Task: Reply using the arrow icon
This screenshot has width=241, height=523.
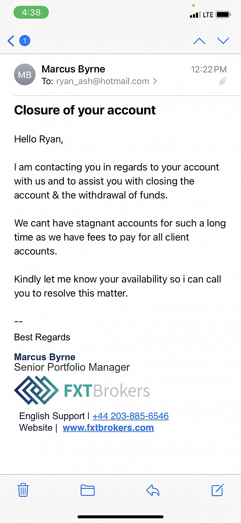Action: [x=153, y=490]
